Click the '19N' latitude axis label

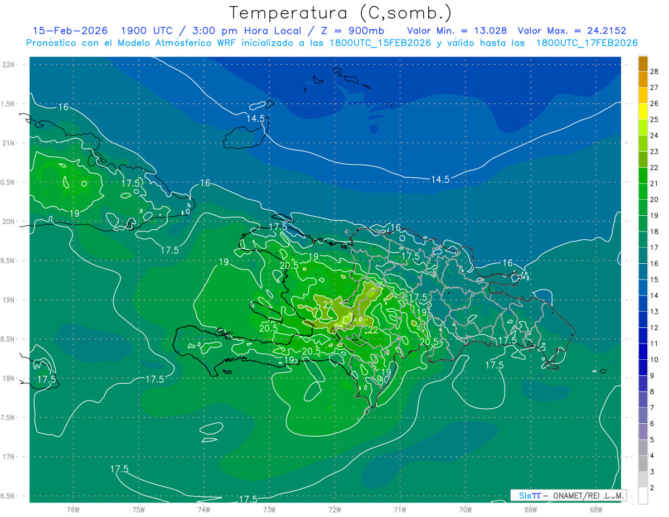point(9,299)
